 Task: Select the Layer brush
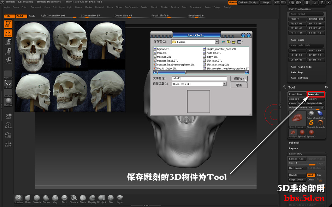coord(120,199)
